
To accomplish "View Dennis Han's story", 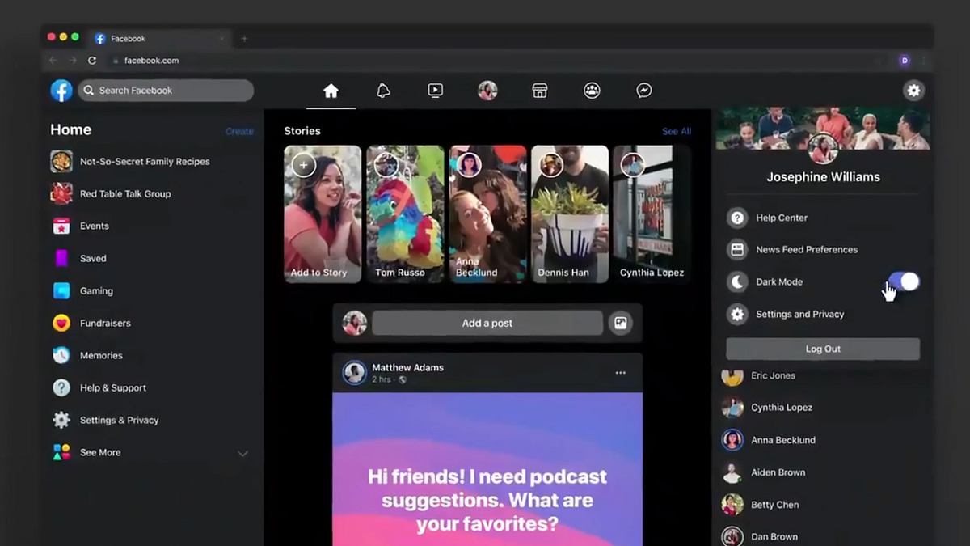I will click(x=570, y=214).
